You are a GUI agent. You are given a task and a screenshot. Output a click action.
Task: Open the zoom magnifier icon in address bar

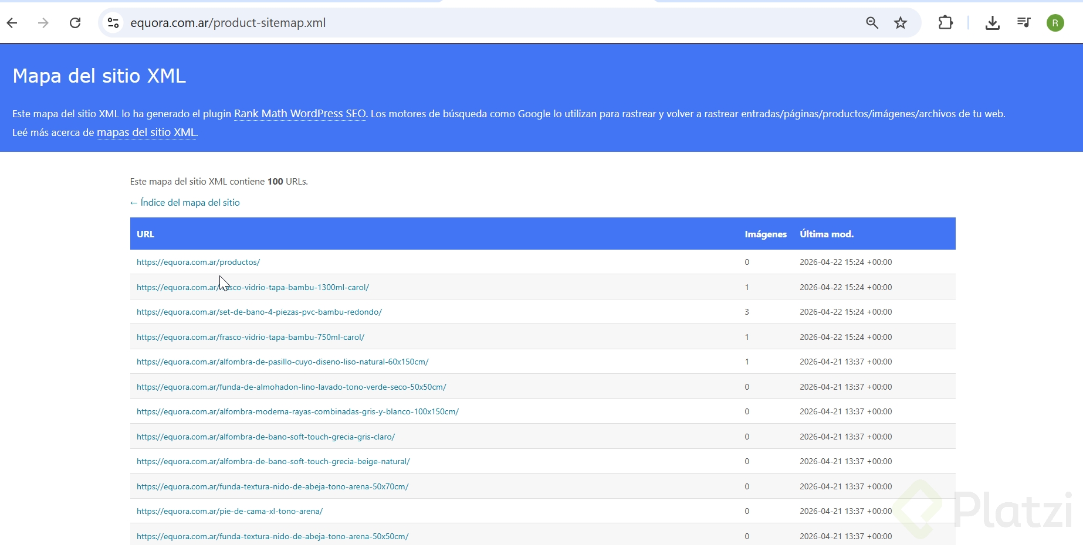pos(872,23)
